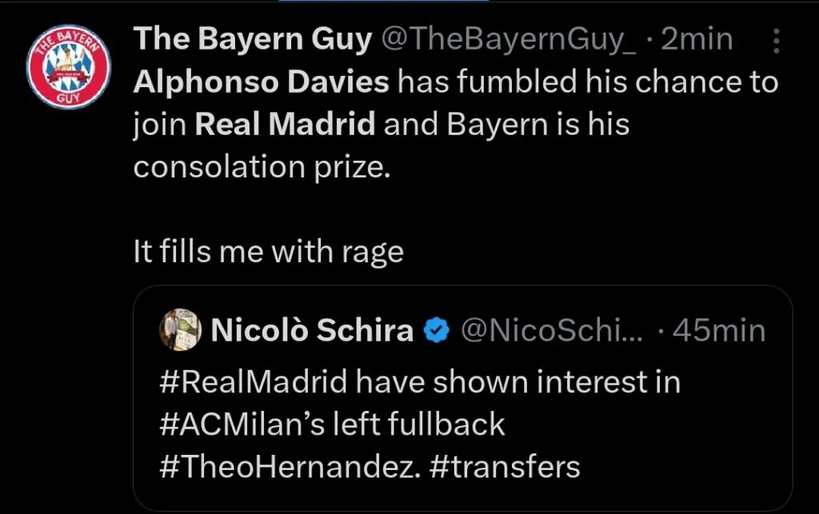This screenshot has height=514, width=819.
Task: Click the bold Real Madrid text
Action: click(x=285, y=125)
